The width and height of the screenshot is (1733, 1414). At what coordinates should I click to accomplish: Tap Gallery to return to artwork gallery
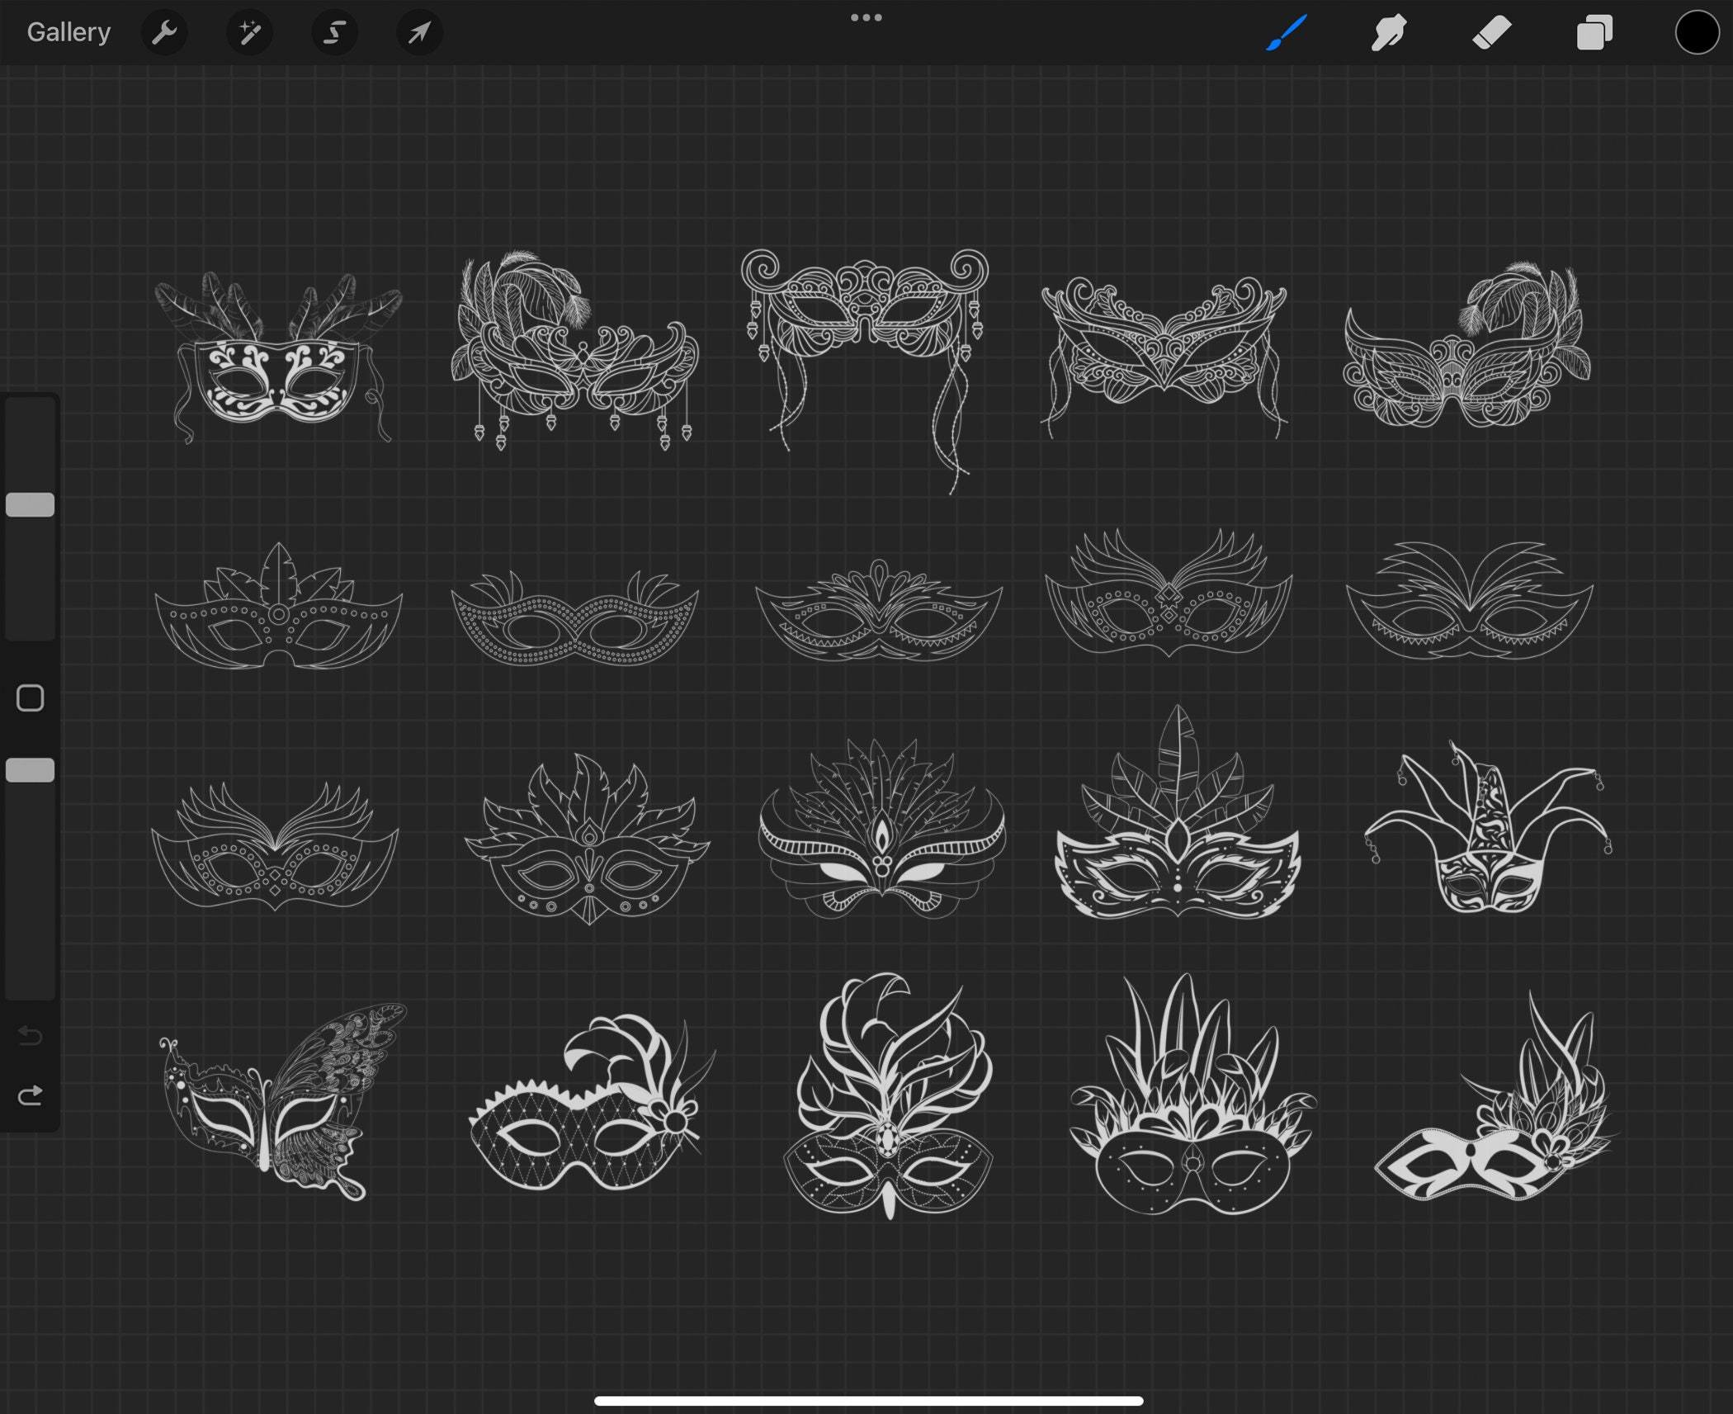68,31
